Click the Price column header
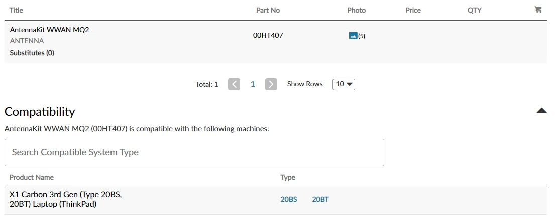 [413, 10]
